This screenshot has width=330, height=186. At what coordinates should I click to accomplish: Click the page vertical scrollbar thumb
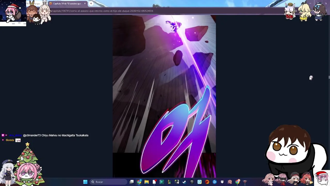[329, 78]
